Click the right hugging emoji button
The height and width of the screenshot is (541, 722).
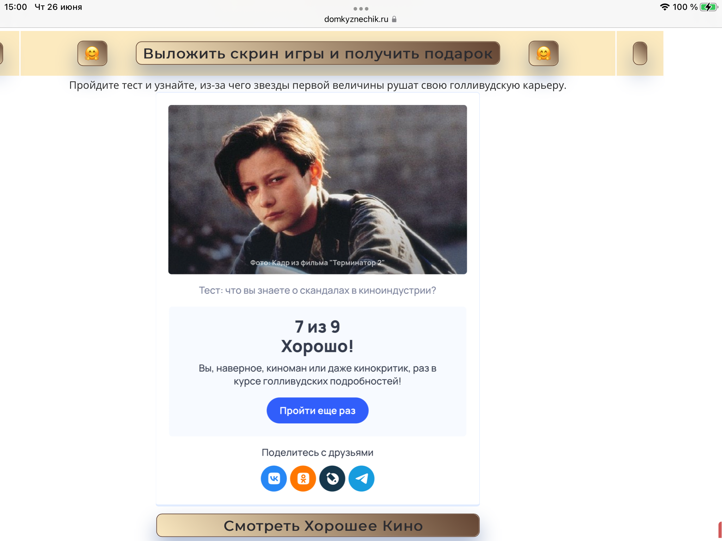point(543,53)
